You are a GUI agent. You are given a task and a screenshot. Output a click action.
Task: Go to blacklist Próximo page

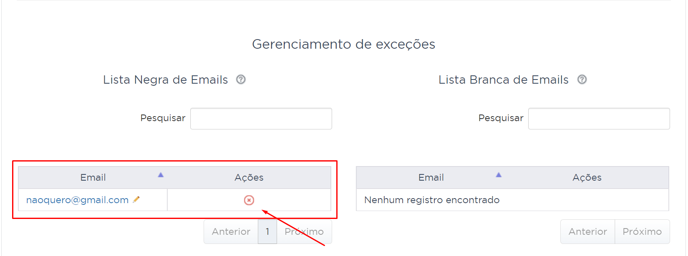point(304,231)
